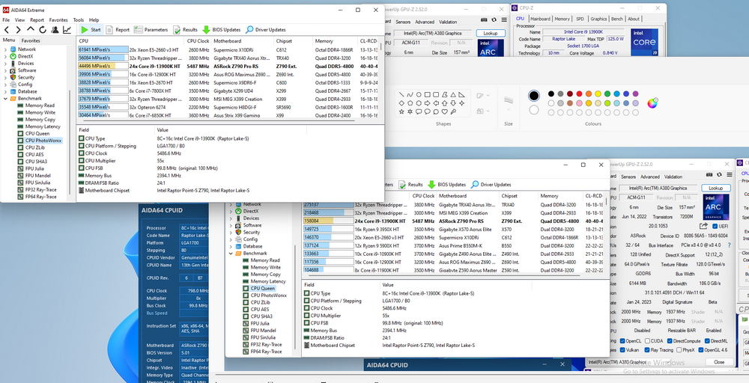Open the Tools menu in AIDA64

tap(78, 19)
